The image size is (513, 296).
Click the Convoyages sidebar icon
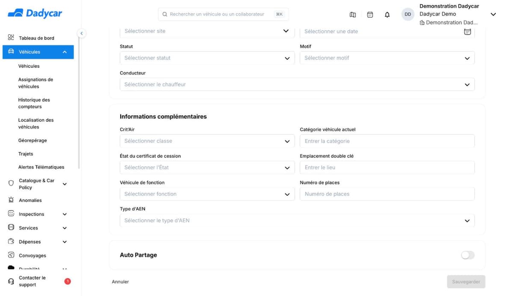click(x=11, y=255)
